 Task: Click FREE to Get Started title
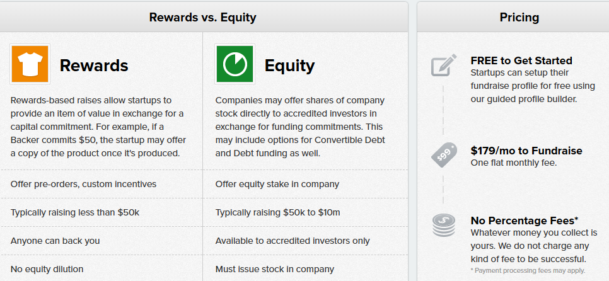[521, 60]
